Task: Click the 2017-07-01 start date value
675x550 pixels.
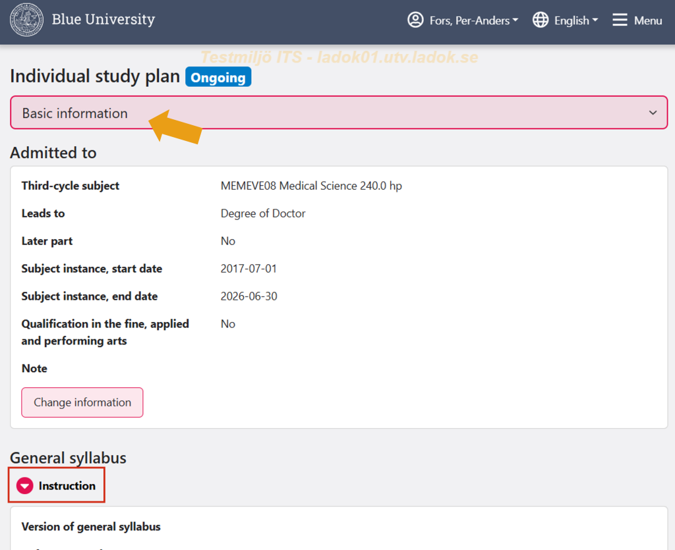Action: 249,269
